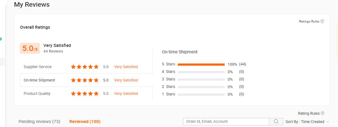338x127 pixels.
Task: Click the Product Quality star rating
Action: tap(84, 94)
